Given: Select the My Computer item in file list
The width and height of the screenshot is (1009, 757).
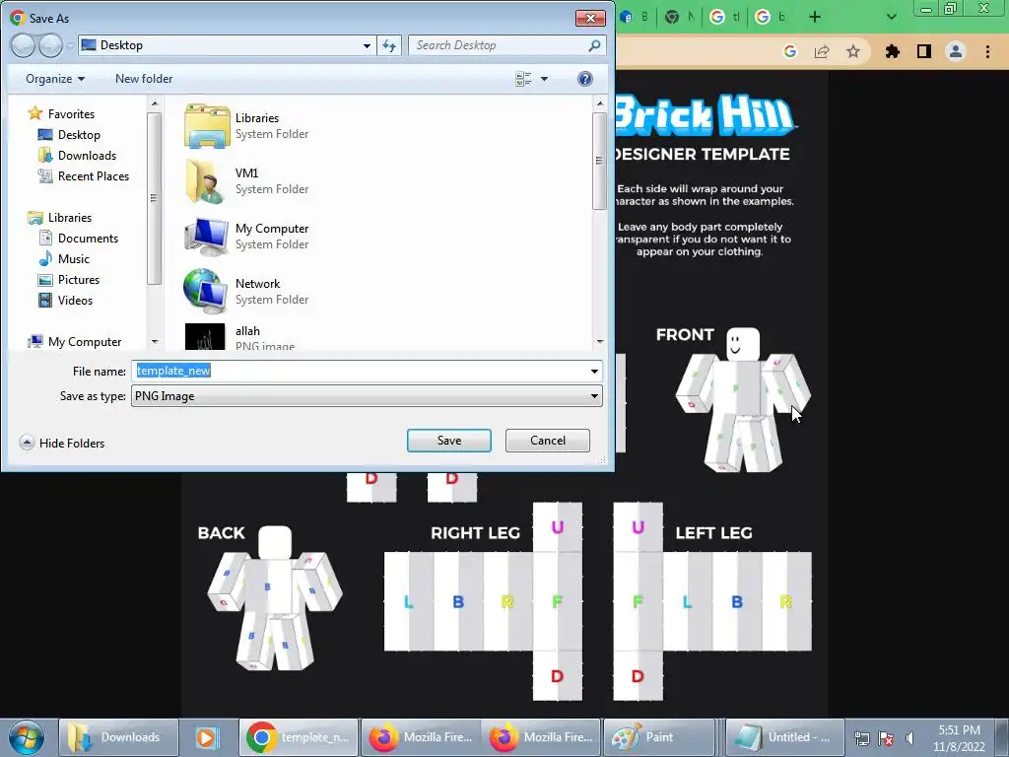Looking at the screenshot, I should click(247, 237).
